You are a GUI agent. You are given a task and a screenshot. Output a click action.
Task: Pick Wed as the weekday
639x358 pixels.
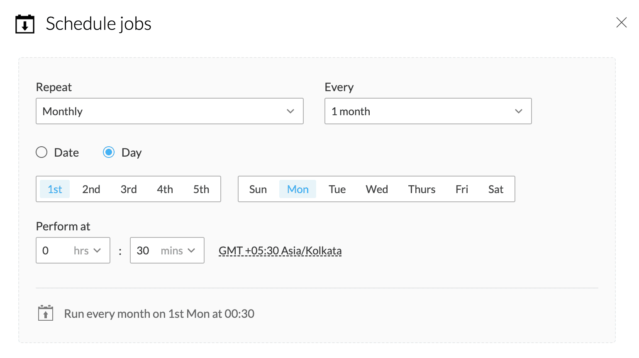377,189
